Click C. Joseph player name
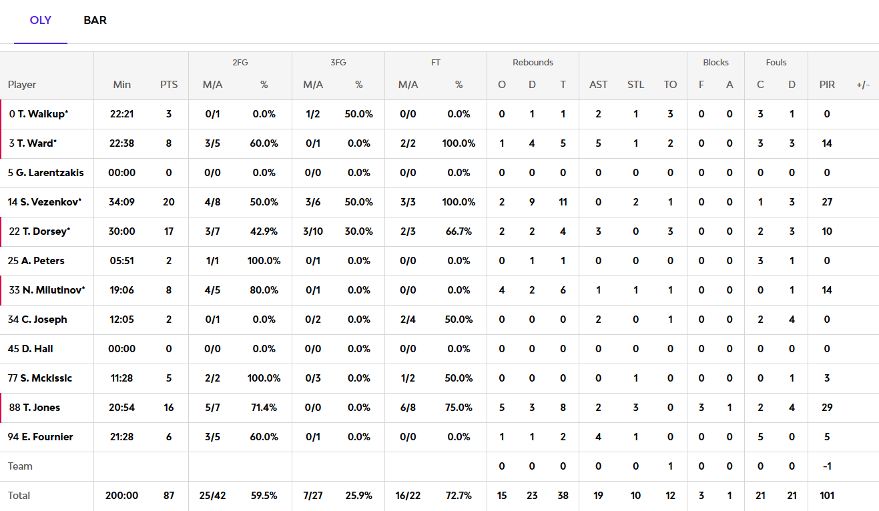 44,320
